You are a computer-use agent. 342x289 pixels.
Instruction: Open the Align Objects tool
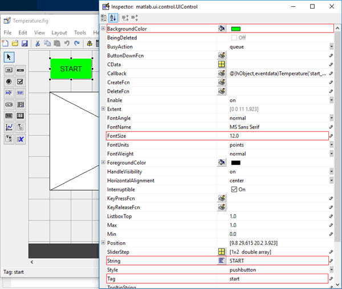[x=89, y=43]
